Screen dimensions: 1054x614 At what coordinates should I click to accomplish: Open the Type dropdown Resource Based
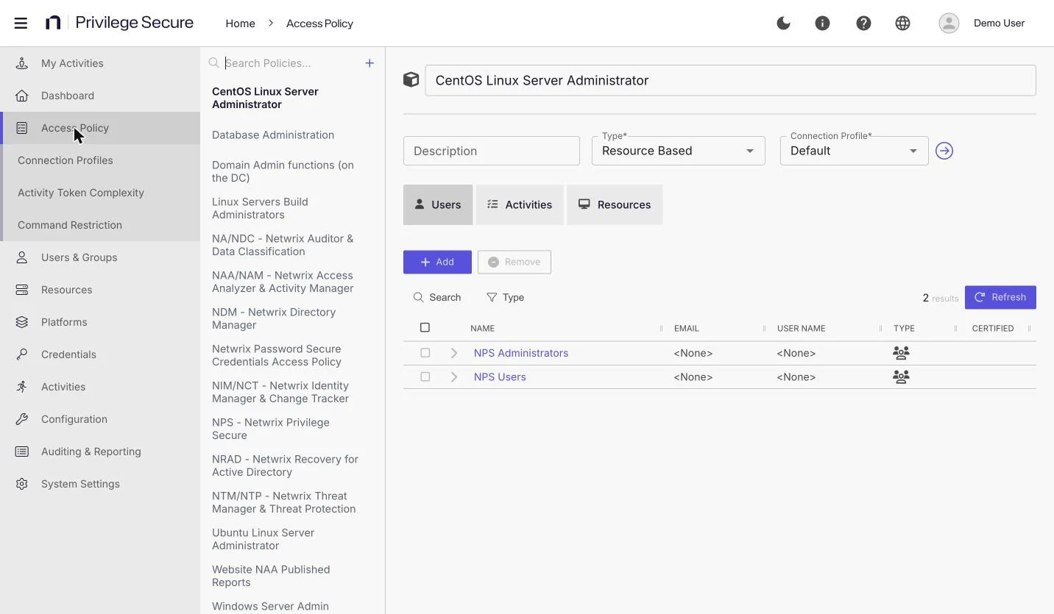[679, 151]
